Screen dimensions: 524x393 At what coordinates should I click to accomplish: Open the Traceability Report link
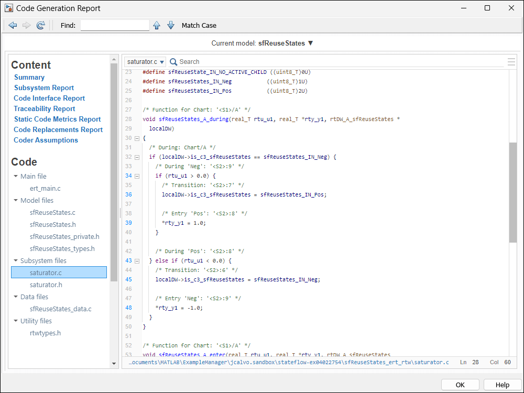click(45, 108)
